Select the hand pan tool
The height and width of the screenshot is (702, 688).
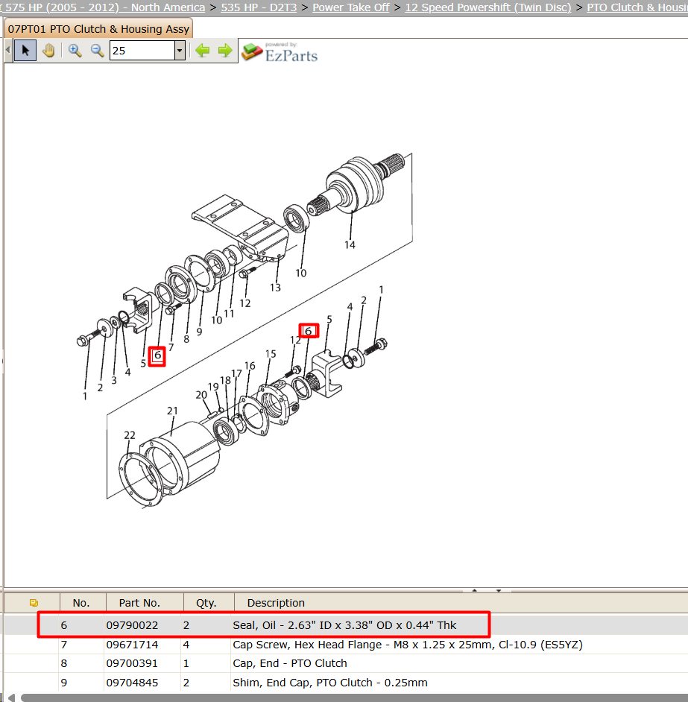48,50
